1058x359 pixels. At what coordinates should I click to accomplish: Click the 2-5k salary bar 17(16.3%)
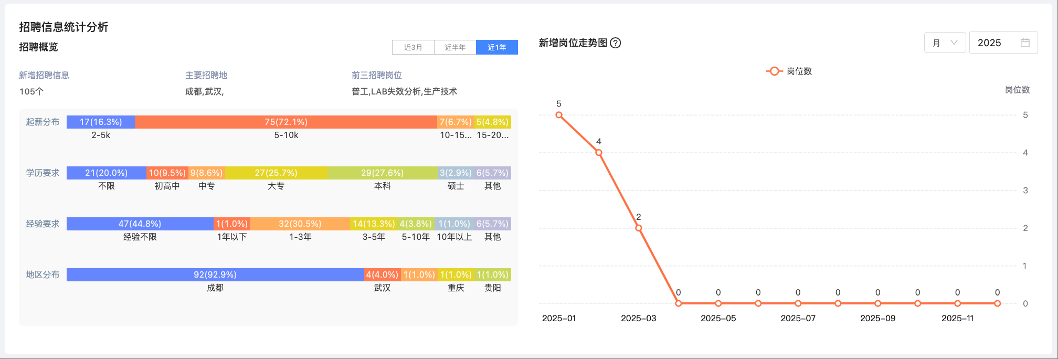(101, 122)
